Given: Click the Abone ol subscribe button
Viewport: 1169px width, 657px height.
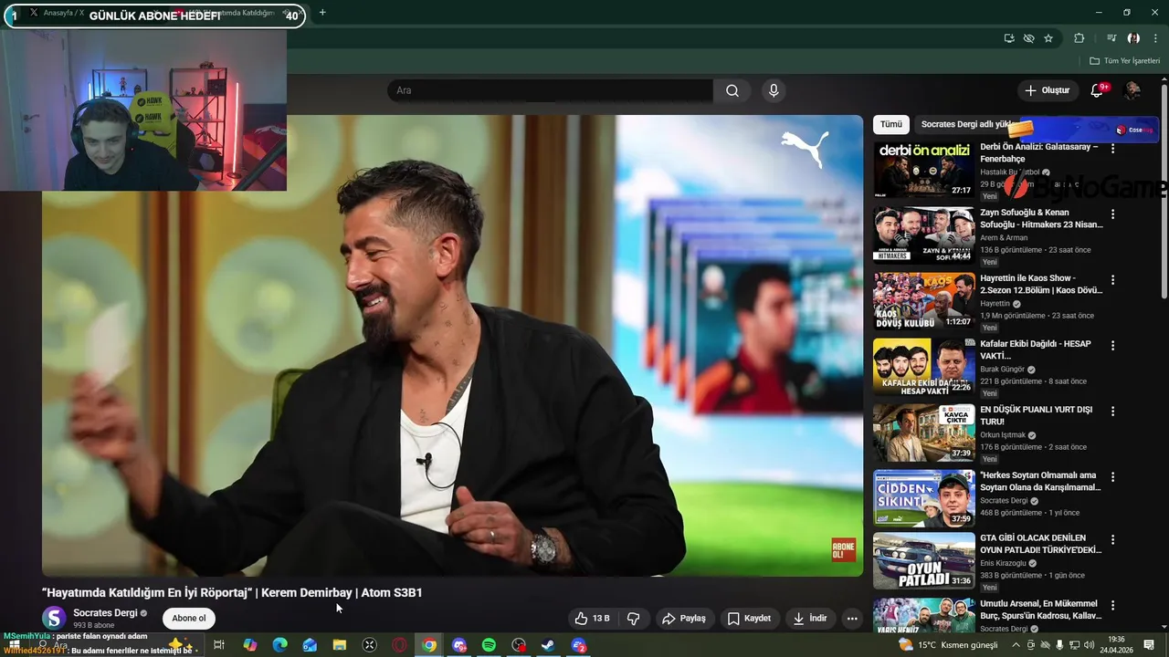Looking at the screenshot, I should [189, 619].
